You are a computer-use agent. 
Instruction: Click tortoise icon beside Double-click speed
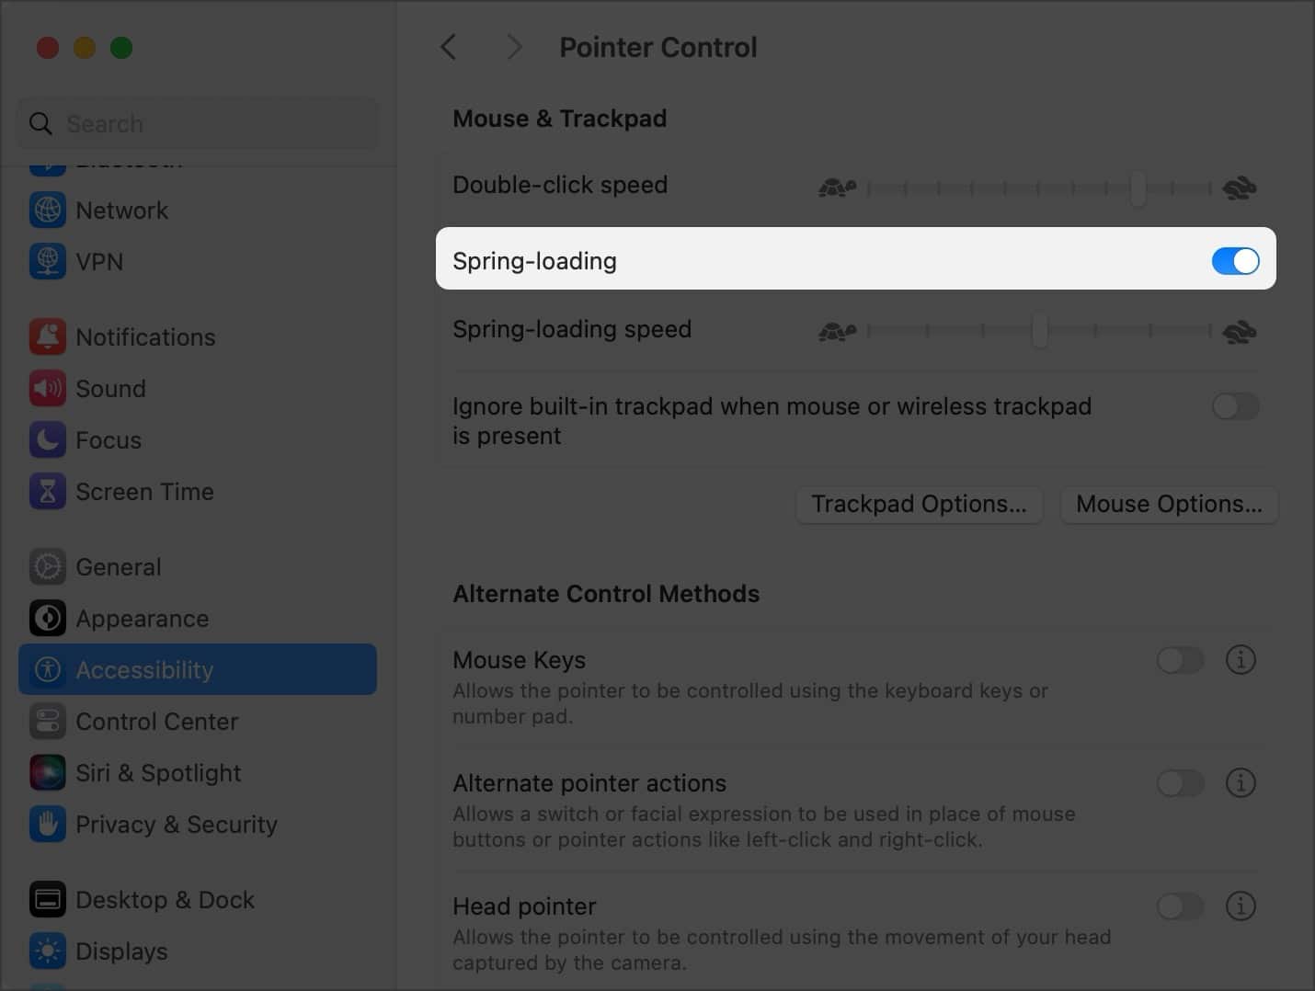coord(837,188)
